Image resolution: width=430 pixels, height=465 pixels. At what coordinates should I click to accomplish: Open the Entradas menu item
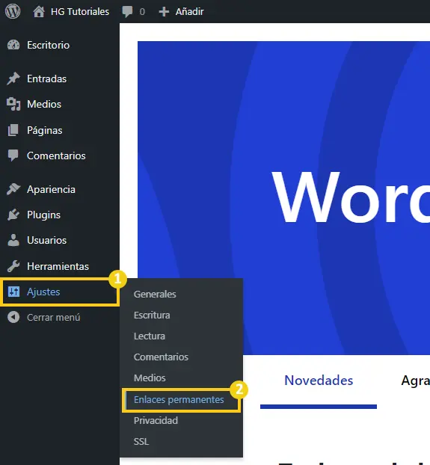(47, 79)
